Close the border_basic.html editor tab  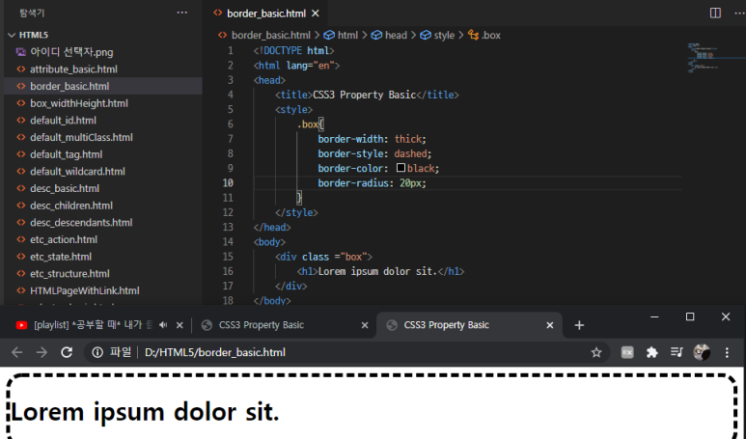[315, 14]
